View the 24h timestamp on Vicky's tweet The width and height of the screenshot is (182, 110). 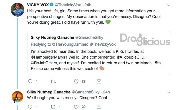tap(88, 5)
